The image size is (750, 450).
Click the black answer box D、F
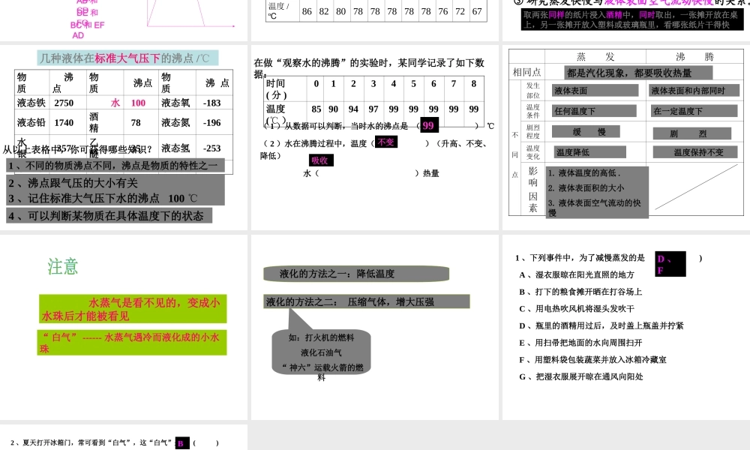tap(670, 264)
